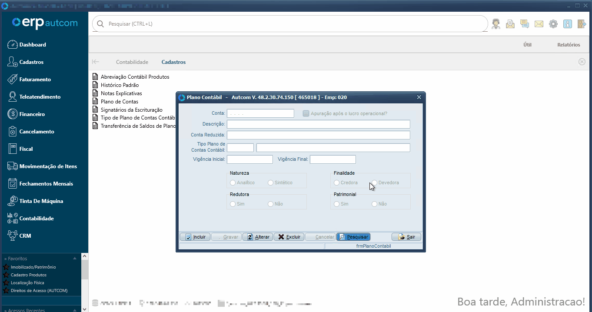This screenshot has height=312, width=592.
Task: Click the Contabilidade sidebar icon
Action: 12,218
